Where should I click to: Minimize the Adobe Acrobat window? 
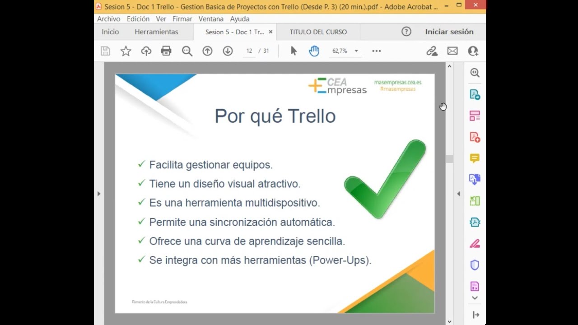point(446,5)
